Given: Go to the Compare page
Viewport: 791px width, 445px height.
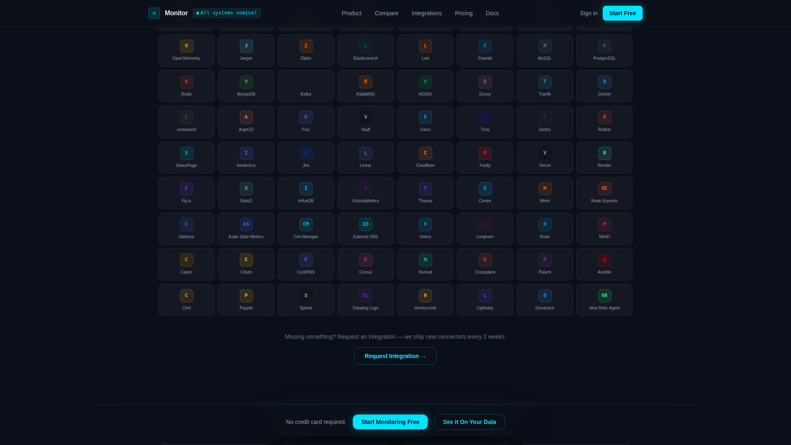Looking at the screenshot, I should [386, 13].
